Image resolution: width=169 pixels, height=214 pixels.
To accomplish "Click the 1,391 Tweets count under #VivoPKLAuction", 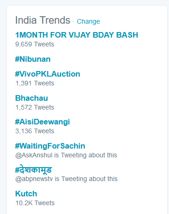I will point(35,83).
